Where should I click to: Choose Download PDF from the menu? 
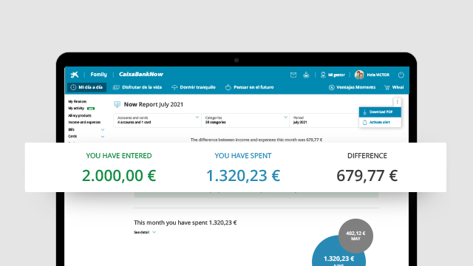pyautogui.click(x=380, y=112)
